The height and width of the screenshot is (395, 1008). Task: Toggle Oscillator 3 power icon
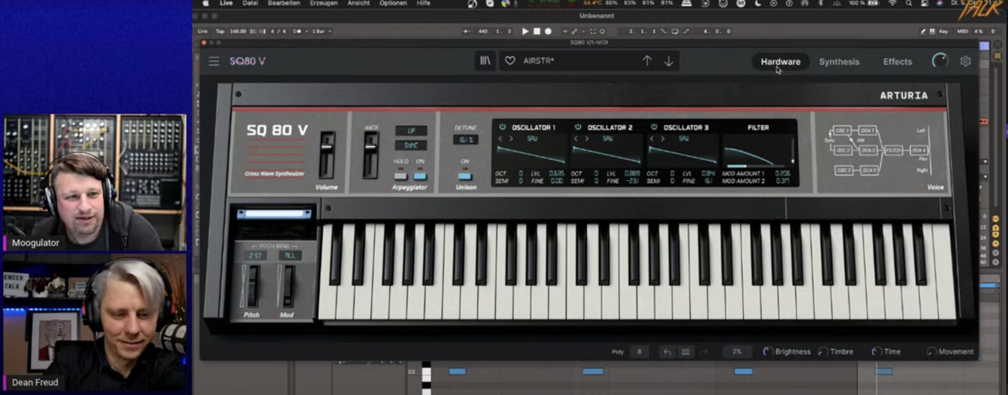click(654, 127)
